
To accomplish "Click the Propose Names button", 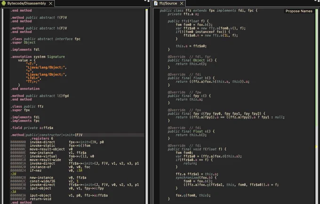I will pos(299,11).
